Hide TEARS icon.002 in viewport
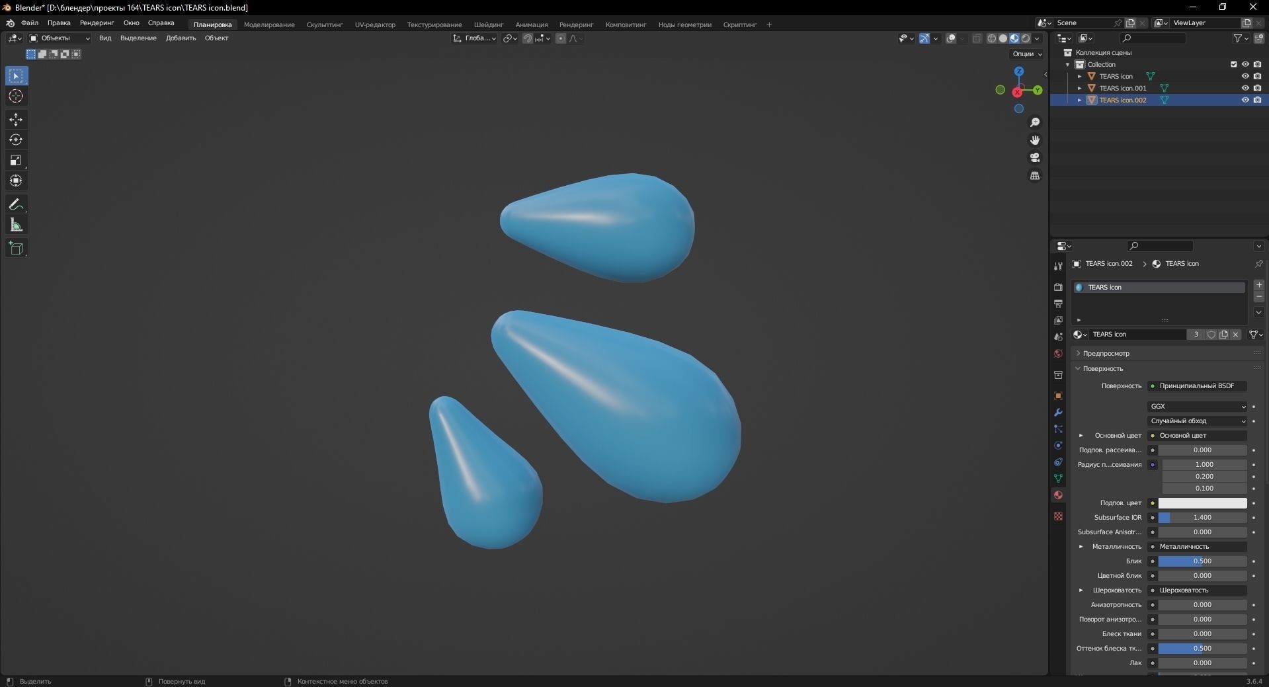 click(1245, 100)
